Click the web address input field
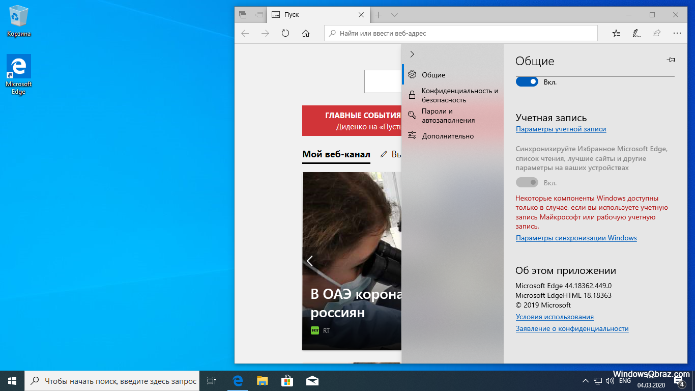695x391 pixels. click(460, 33)
